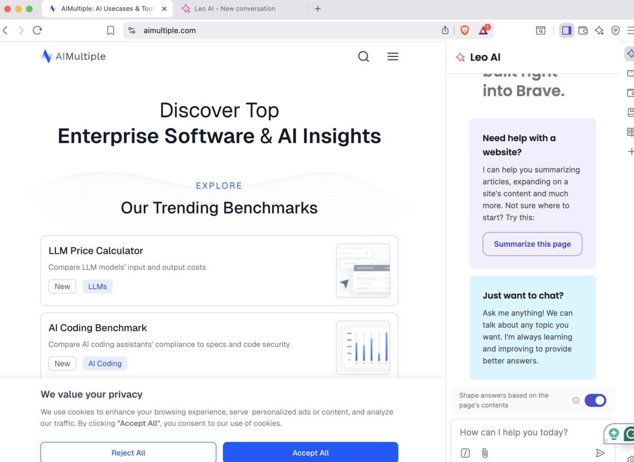
Task: Open the AIMultiple hamburger menu
Action: (x=393, y=56)
